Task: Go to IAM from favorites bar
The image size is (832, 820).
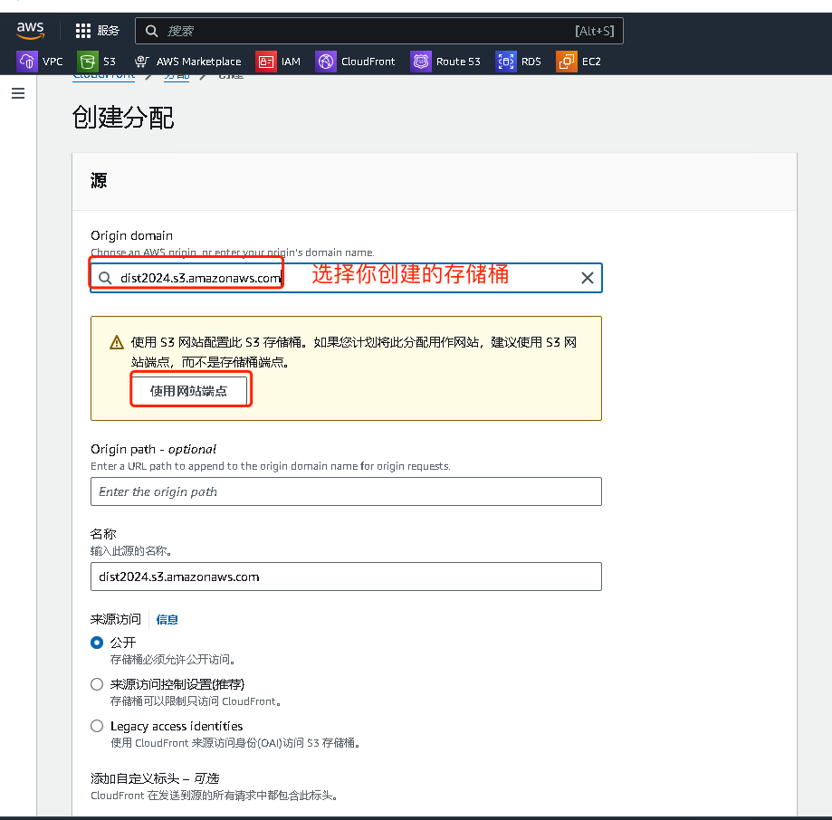Action: coord(291,62)
